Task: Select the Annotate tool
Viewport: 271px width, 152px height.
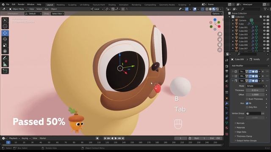Action: tap(5, 58)
